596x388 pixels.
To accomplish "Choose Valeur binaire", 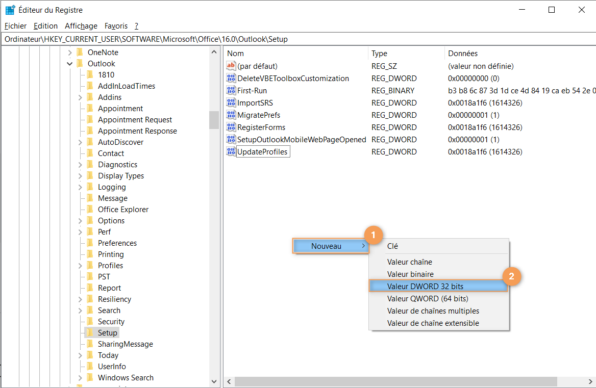I will [439, 274].
